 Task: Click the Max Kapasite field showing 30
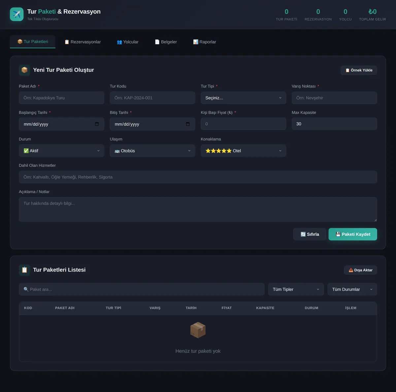pos(334,124)
